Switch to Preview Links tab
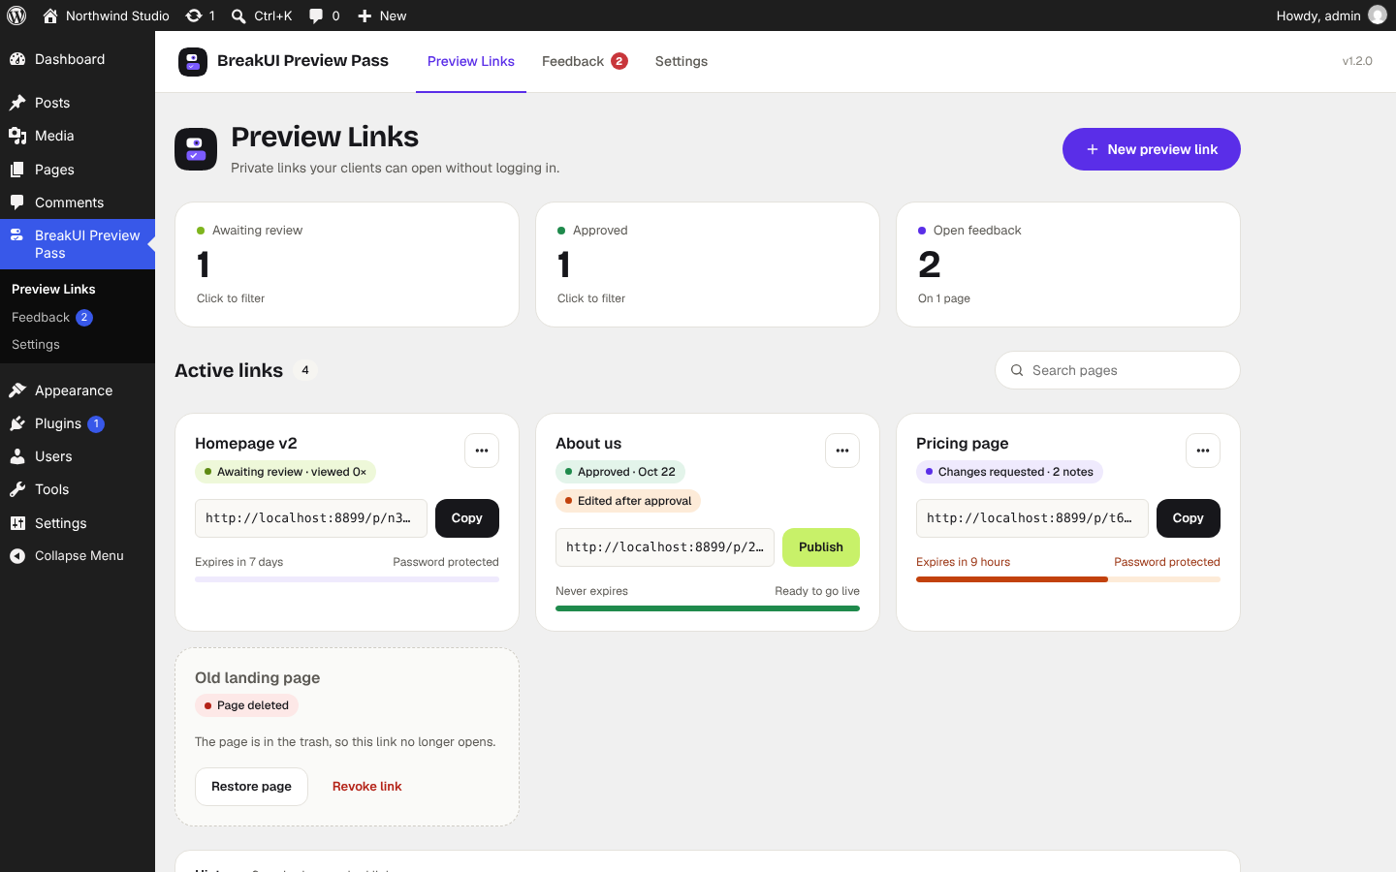1396x872 pixels. click(471, 61)
